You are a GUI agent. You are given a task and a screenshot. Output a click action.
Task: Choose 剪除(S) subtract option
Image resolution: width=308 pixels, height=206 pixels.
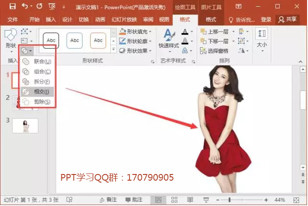point(37,102)
